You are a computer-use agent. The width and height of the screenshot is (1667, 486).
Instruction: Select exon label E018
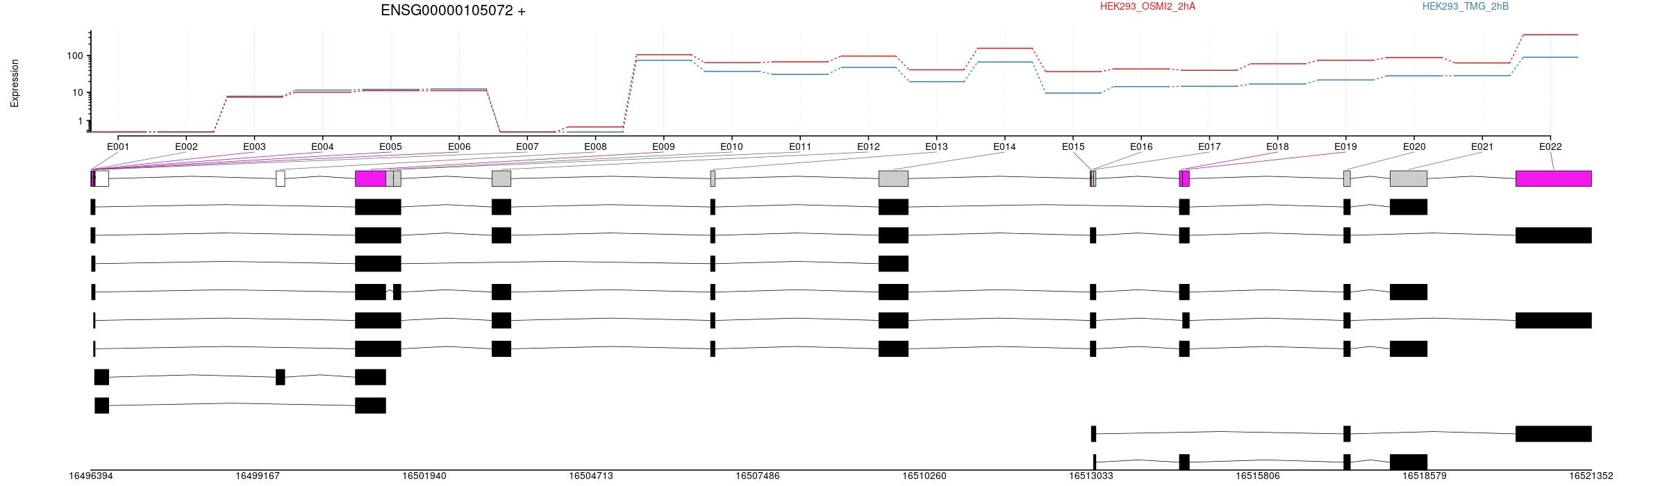(x=1277, y=146)
